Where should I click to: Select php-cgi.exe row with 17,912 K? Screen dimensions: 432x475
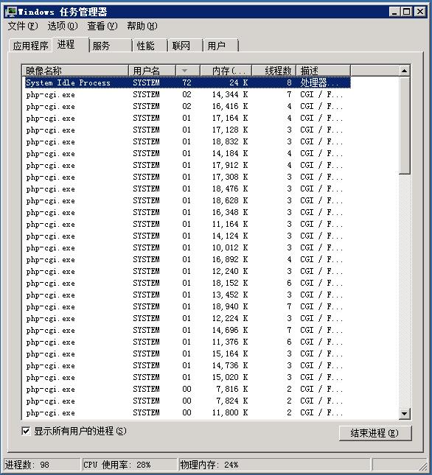coord(188,166)
